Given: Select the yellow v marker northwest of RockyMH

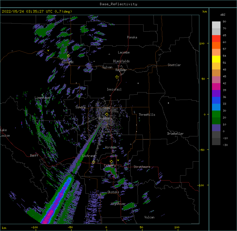Looking at the screenshot, I should coord(48,50).
